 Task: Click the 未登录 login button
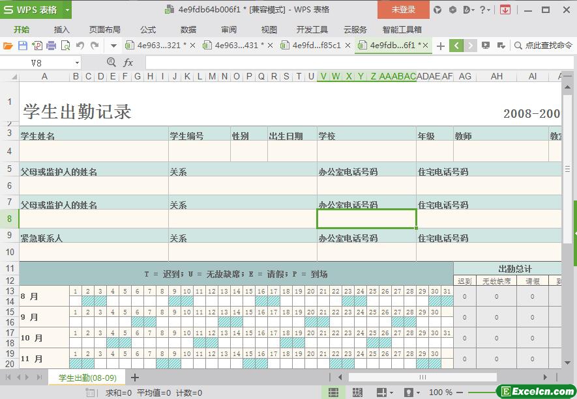point(403,10)
